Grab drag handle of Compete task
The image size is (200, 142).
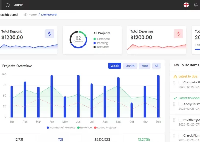(x=174, y=83)
